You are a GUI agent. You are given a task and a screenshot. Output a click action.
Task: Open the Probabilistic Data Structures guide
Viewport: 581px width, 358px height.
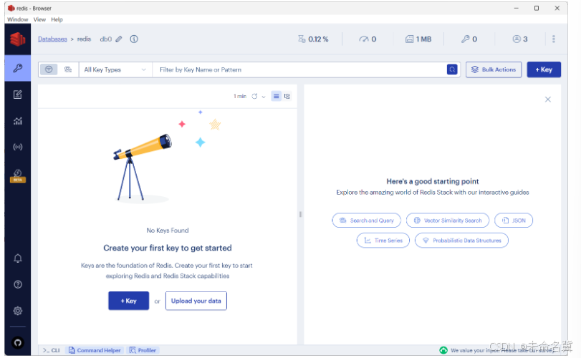point(461,241)
